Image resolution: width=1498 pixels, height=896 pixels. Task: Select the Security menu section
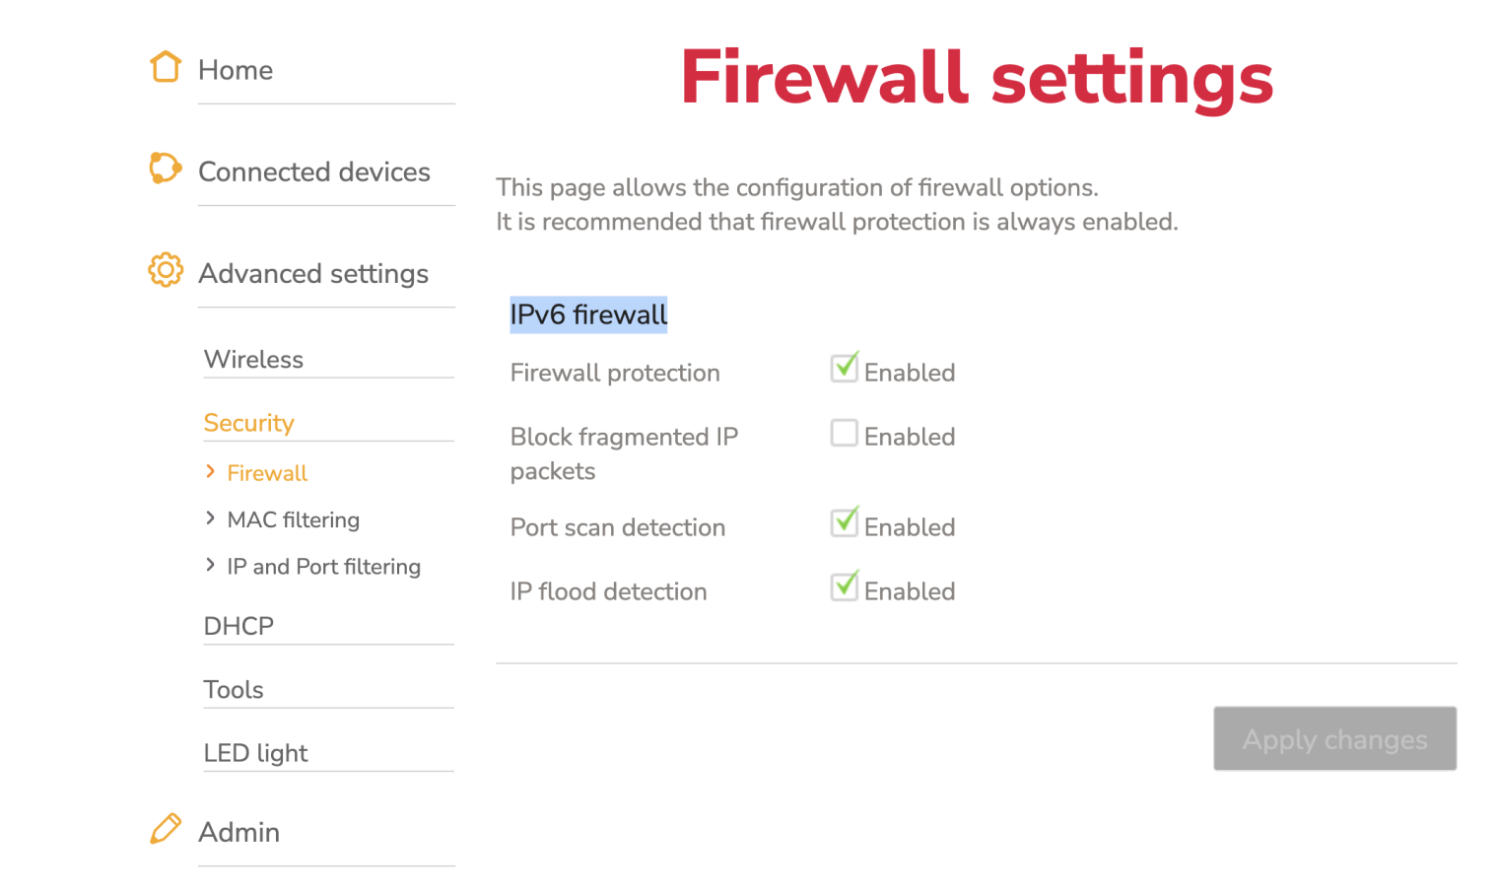pos(248,423)
